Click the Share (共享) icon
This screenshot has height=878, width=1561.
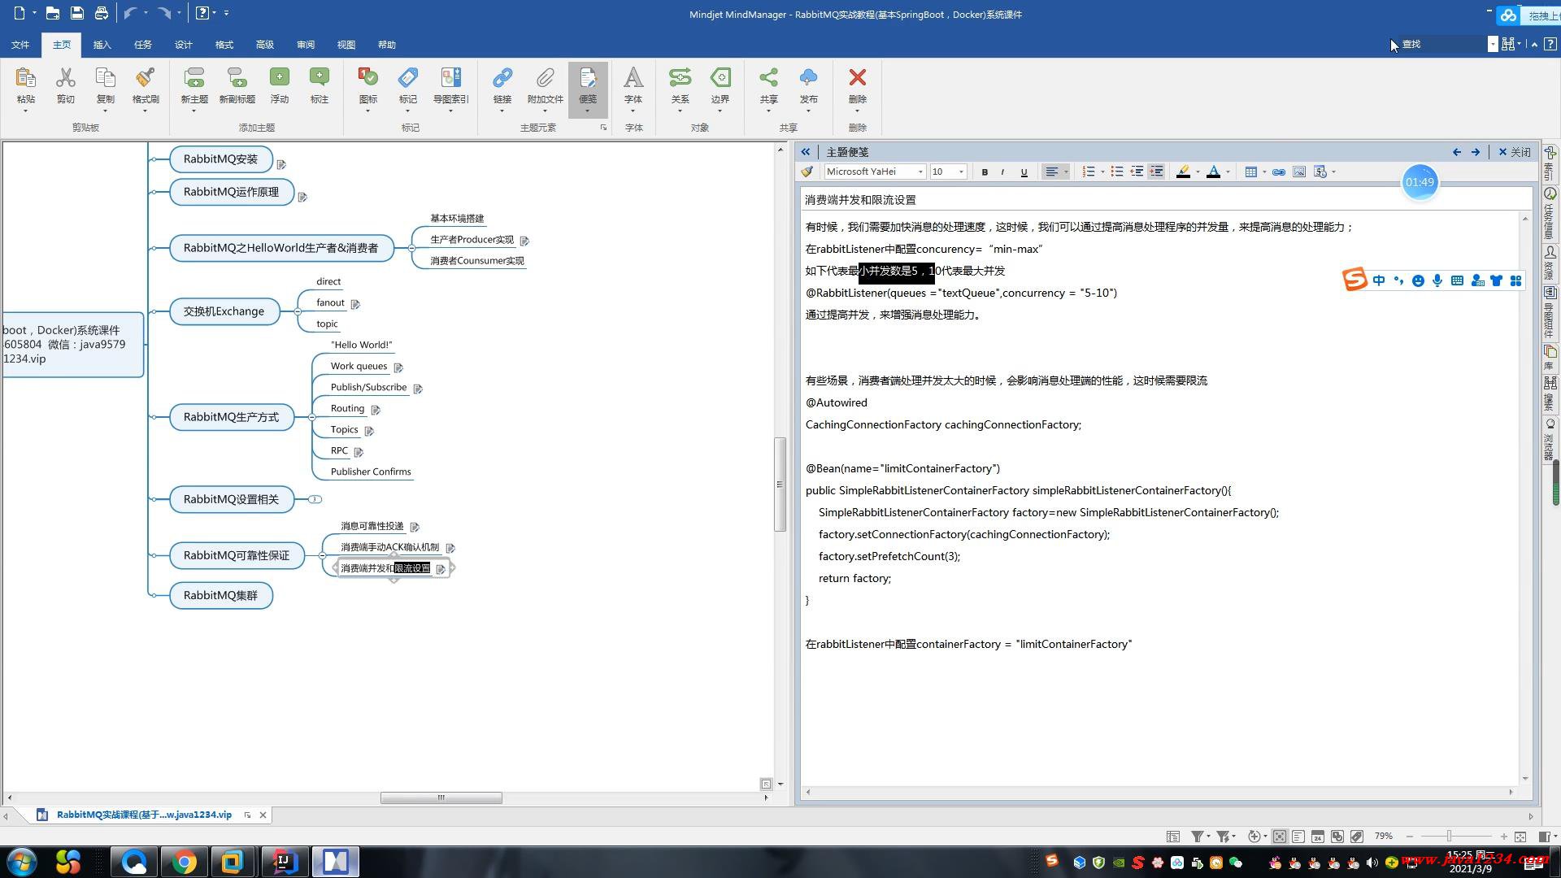pyautogui.click(x=768, y=78)
